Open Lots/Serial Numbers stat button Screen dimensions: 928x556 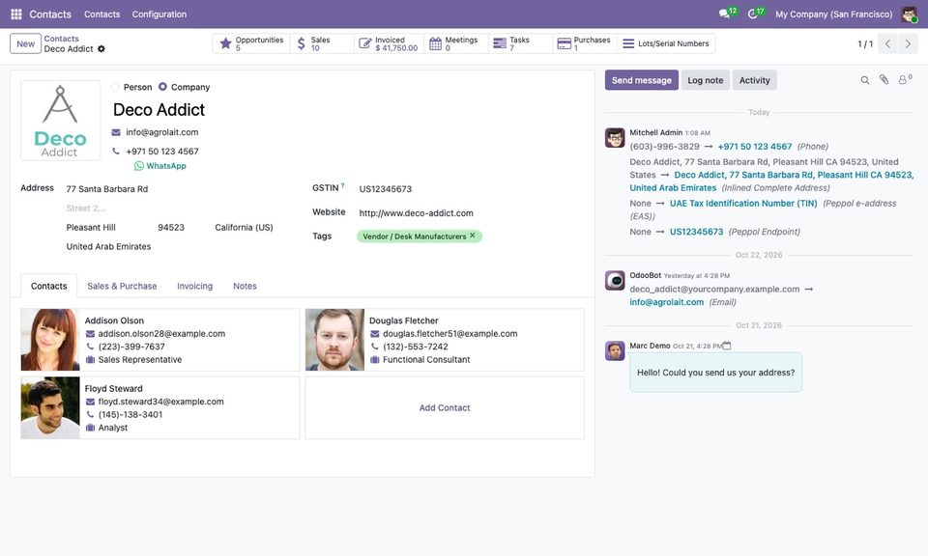pos(666,43)
